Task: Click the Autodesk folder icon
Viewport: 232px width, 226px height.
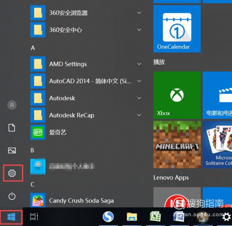Action: click(38, 98)
